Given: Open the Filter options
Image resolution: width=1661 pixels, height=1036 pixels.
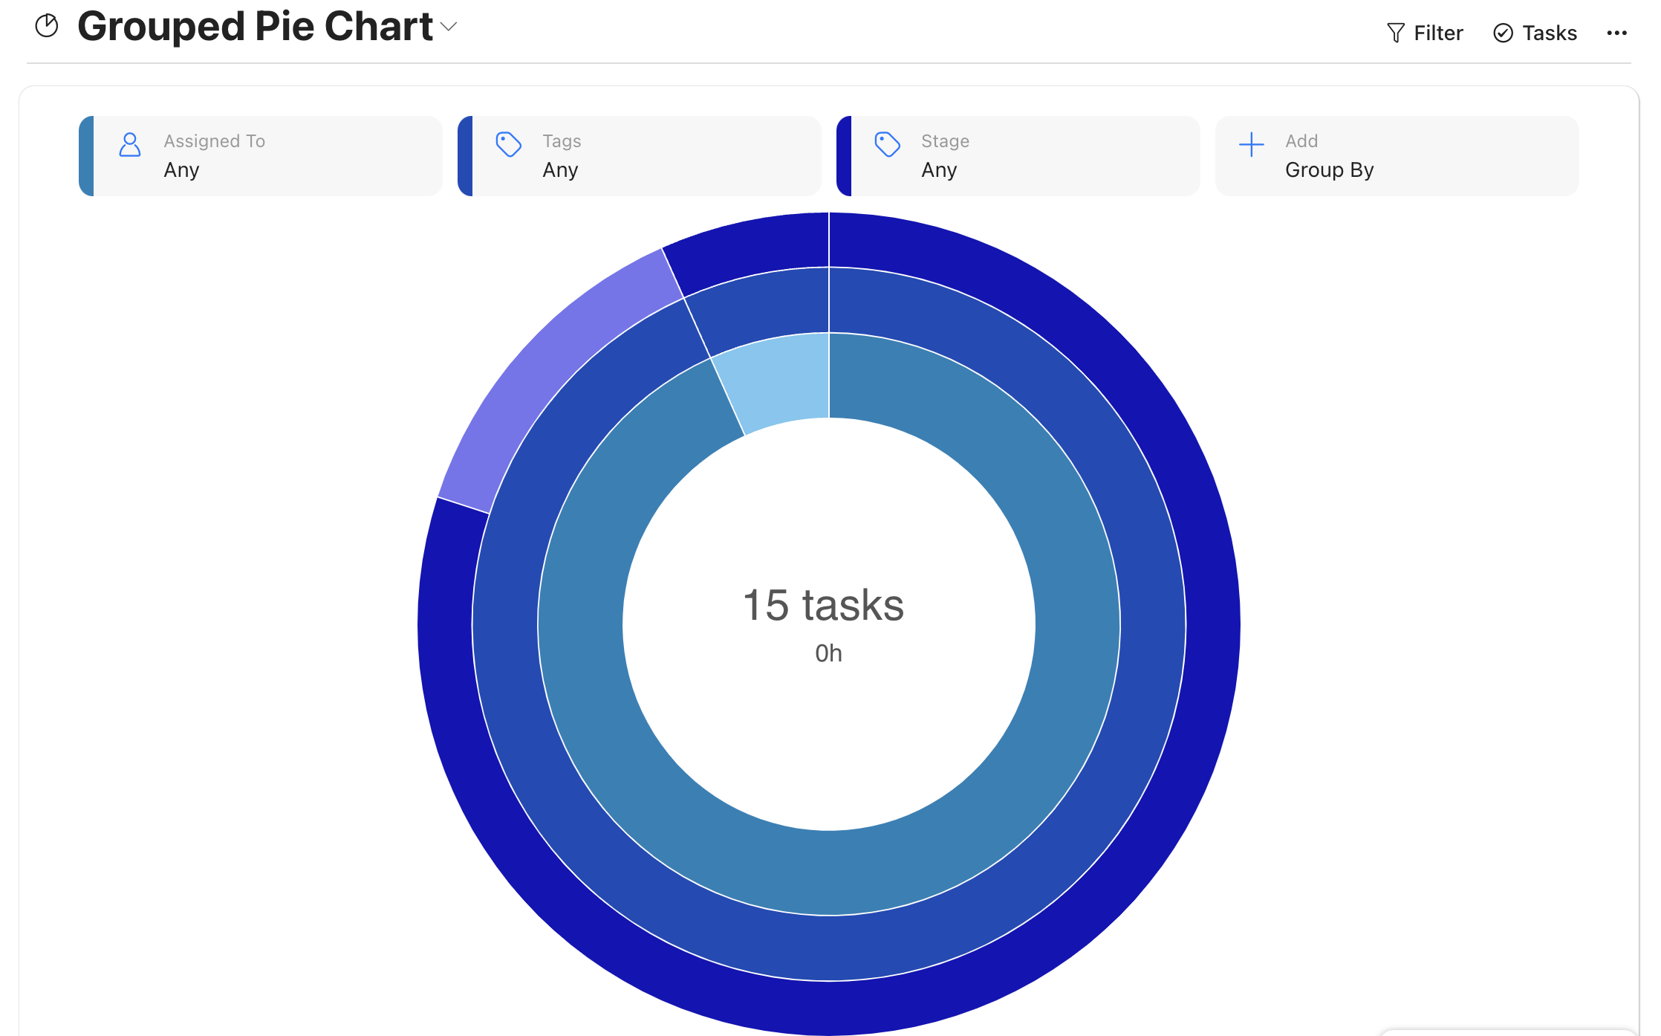Looking at the screenshot, I should [1437, 33].
